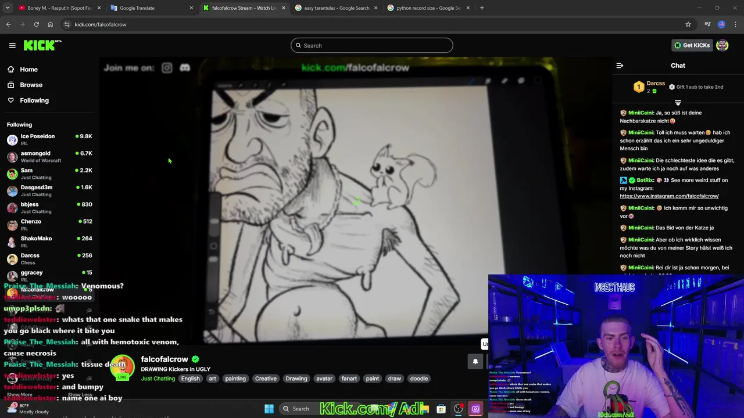Open Microsoft Store from the taskbar
The image size is (744, 418).
coord(441,409)
